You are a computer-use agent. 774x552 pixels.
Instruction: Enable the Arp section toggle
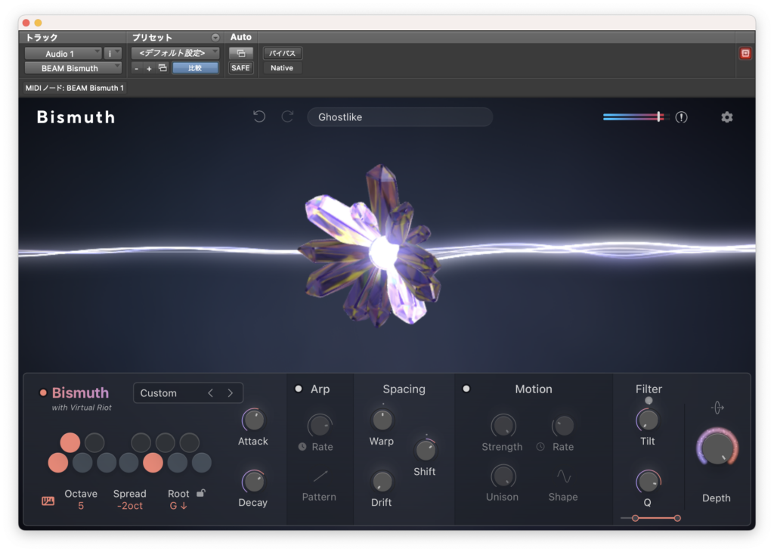pyautogui.click(x=298, y=389)
